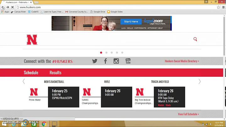Click TRACK AND FIELD heading
The width and height of the screenshot is (226, 127).
(160, 82)
